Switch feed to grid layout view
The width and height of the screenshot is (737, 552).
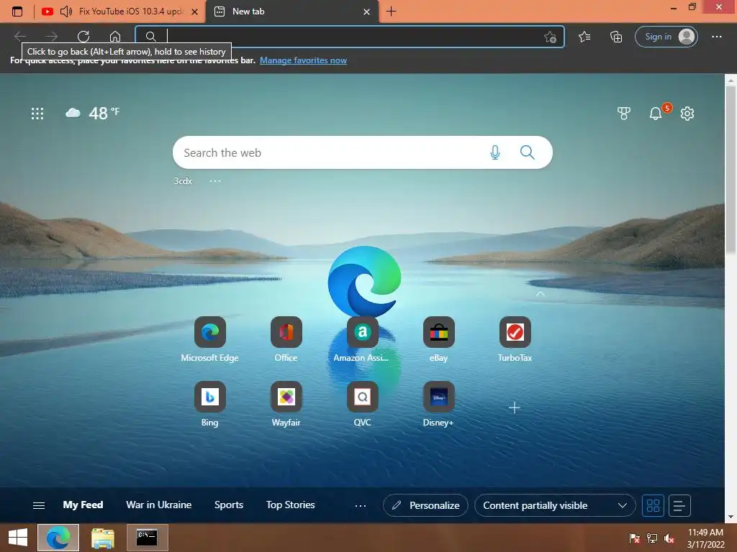pyautogui.click(x=653, y=505)
